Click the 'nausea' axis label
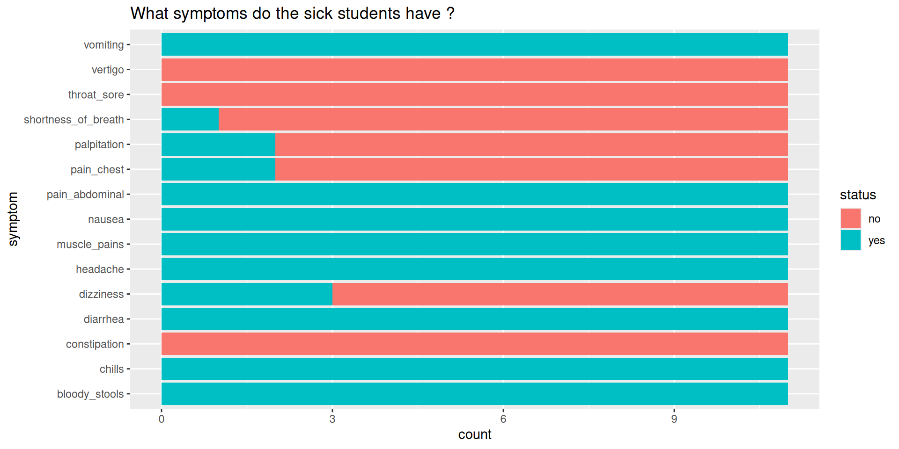Screen dimensions: 899x449 [106, 219]
